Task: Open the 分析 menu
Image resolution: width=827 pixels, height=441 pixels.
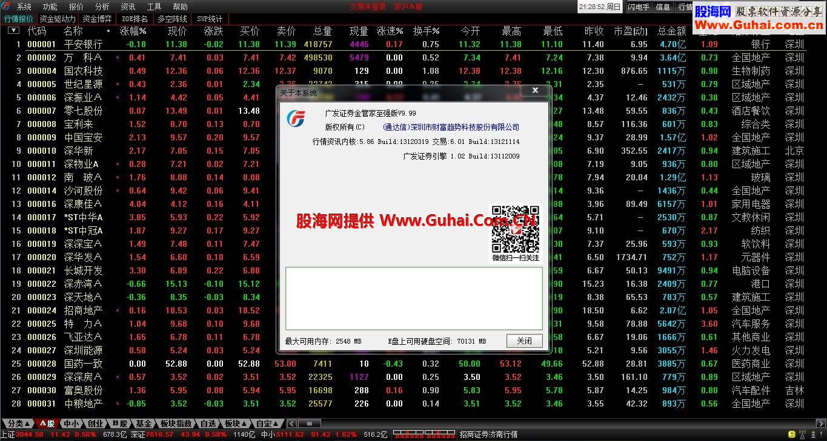Action: coord(102,7)
